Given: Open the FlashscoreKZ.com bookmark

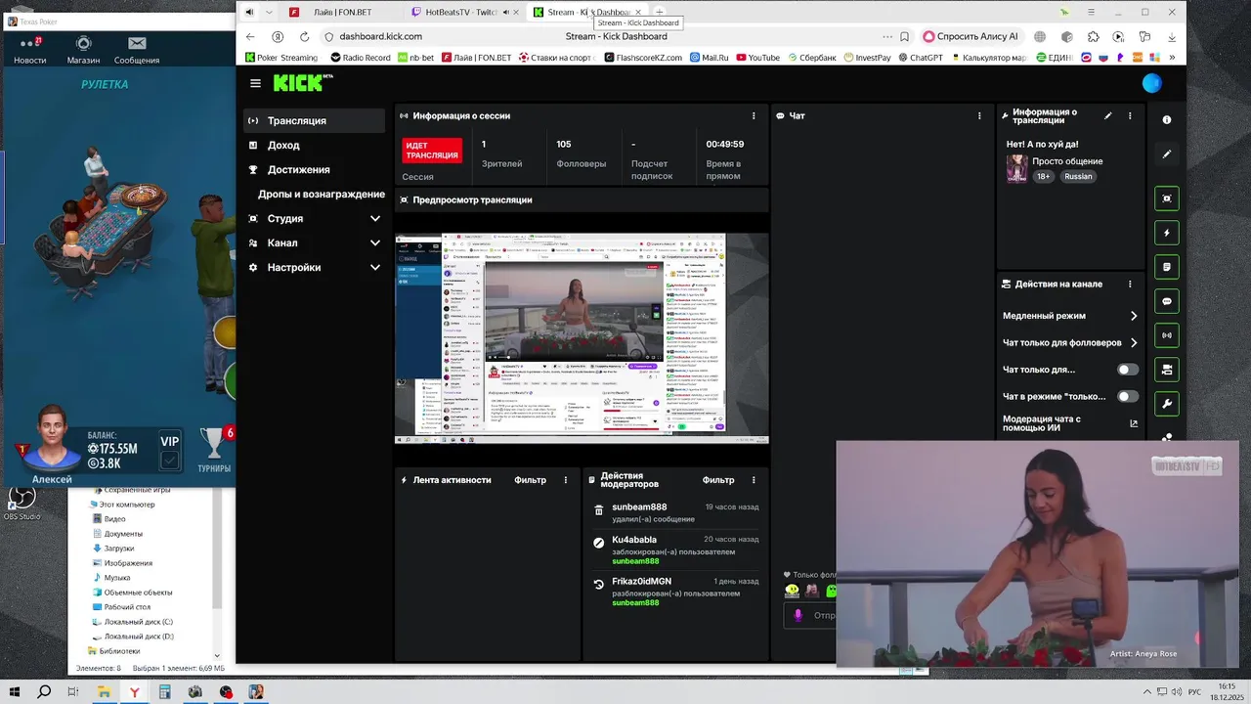Looking at the screenshot, I should 642,58.
